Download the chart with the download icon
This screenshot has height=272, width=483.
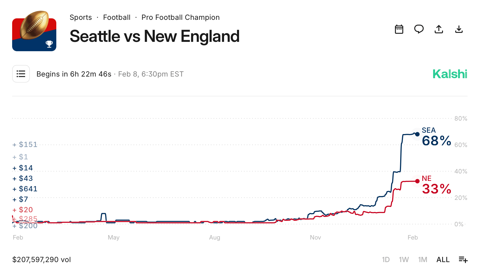pyautogui.click(x=459, y=29)
